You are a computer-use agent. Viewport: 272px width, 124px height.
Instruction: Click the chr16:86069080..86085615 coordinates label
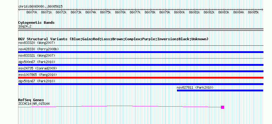[x=40, y=7]
